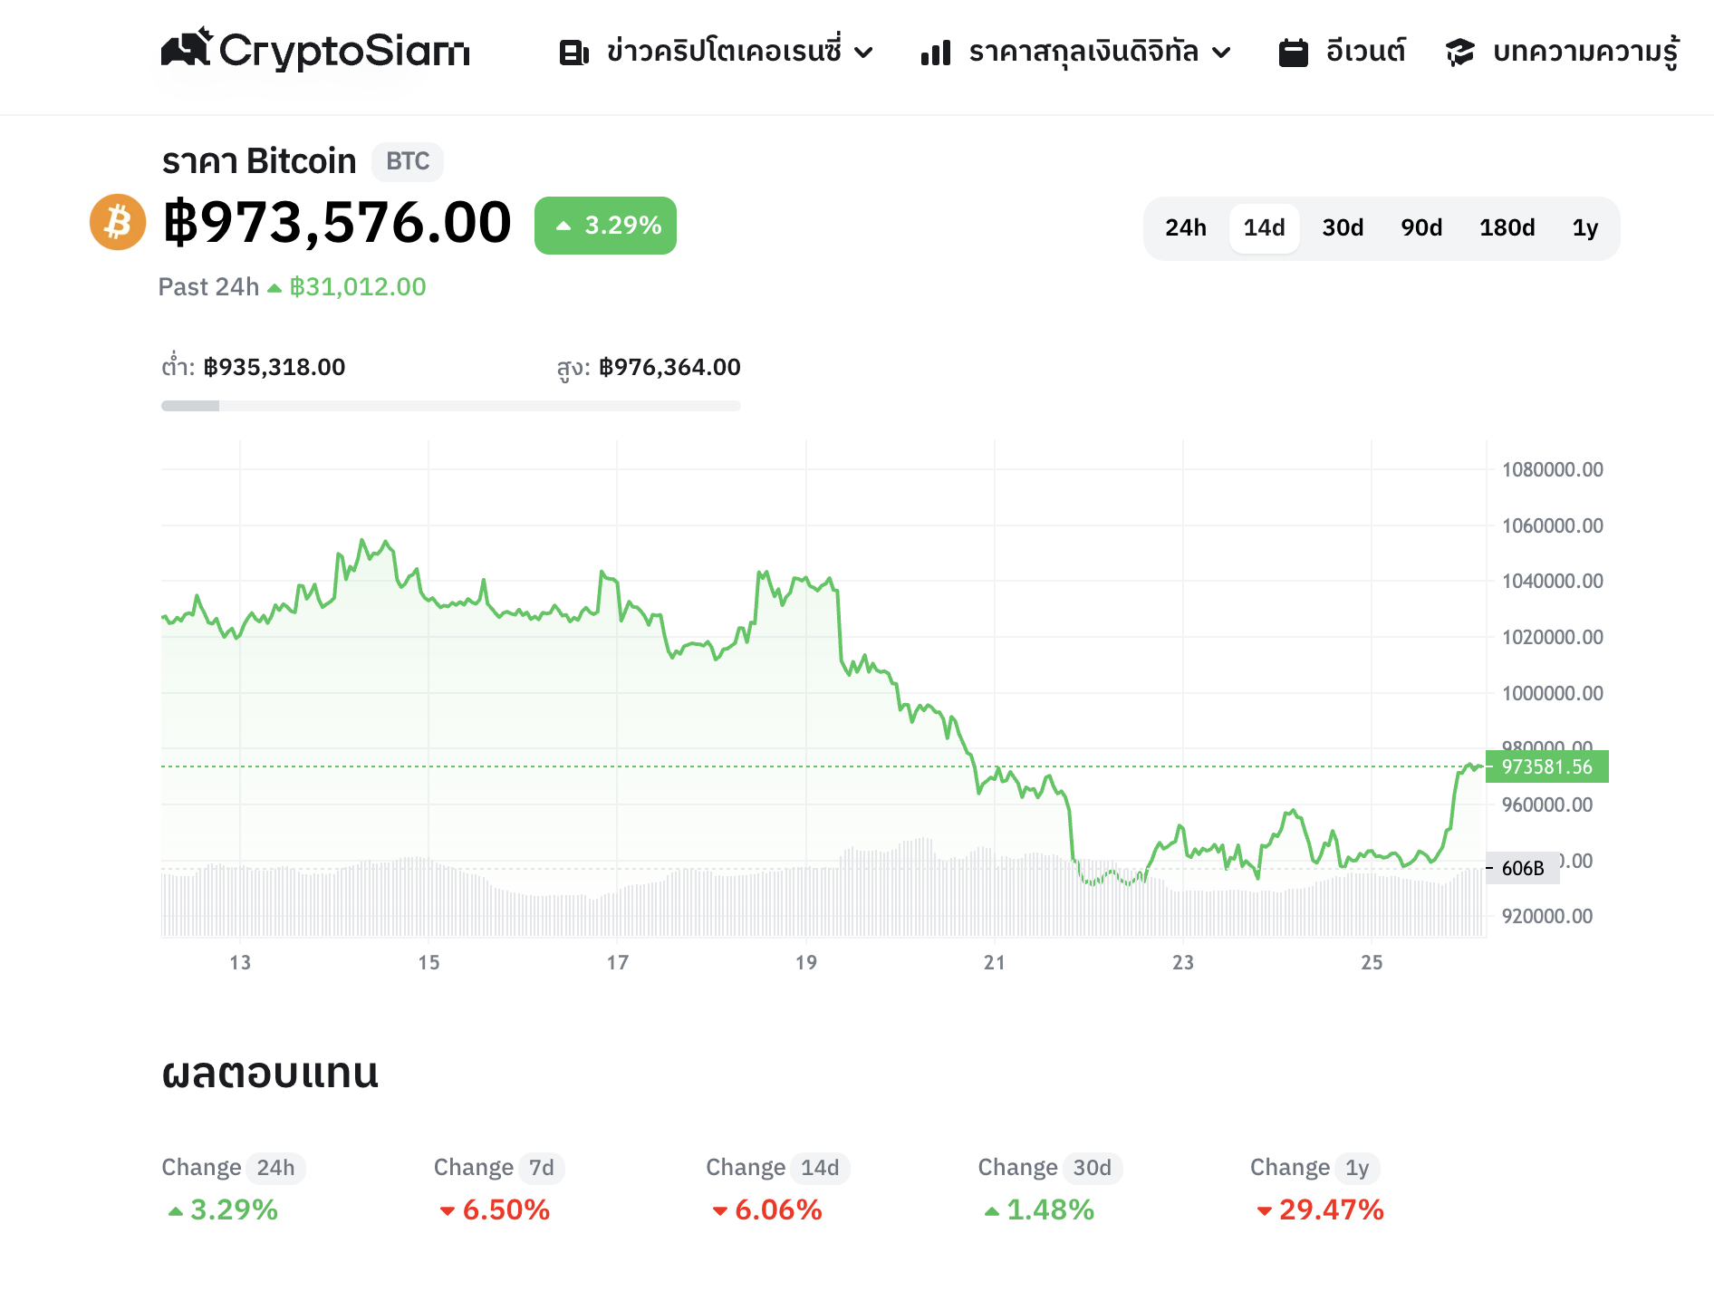Screen dimensions: 1714x1301
Task: Click the 606B volume label
Action: click(x=1522, y=868)
